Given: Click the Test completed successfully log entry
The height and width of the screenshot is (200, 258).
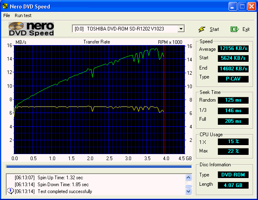Looking at the screenshot, I should 53,191.
